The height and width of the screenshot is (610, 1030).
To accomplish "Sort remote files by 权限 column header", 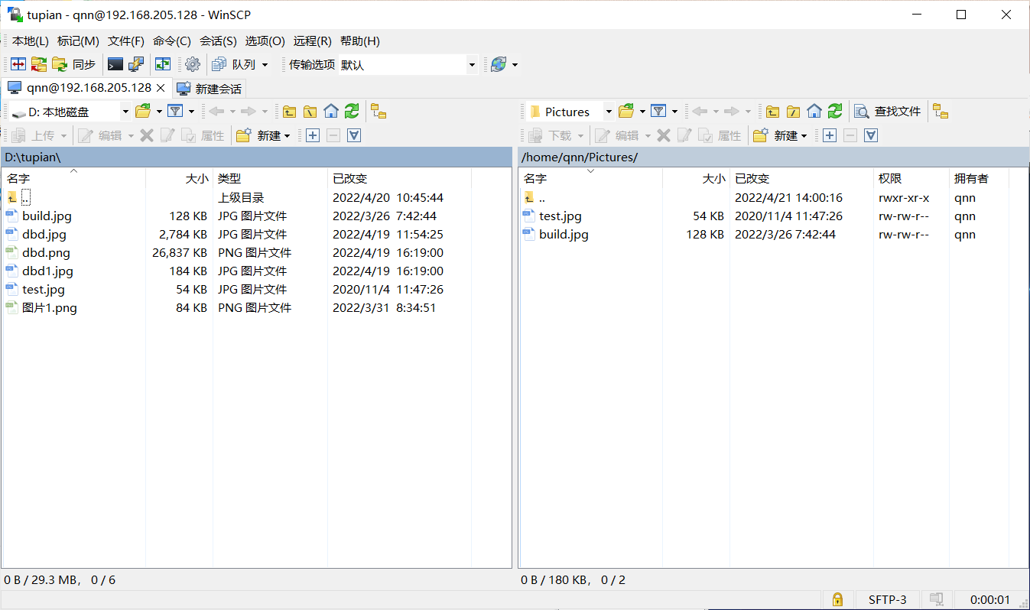I will pyautogui.click(x=911, y=178).
